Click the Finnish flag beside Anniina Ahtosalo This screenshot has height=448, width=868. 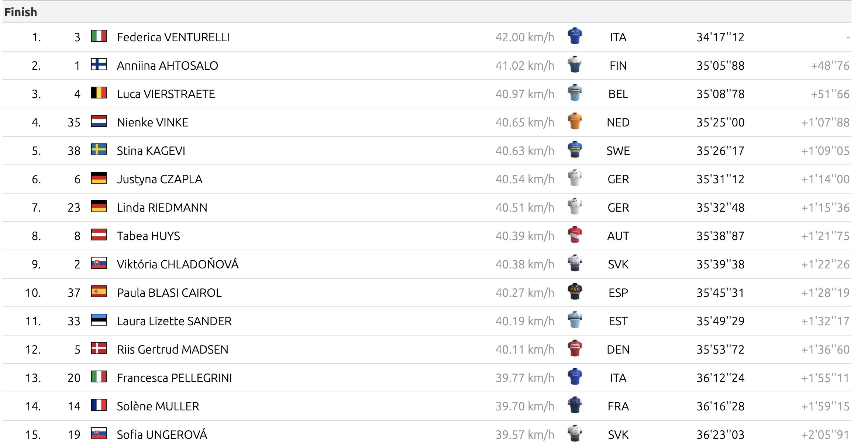pos(99,65)
